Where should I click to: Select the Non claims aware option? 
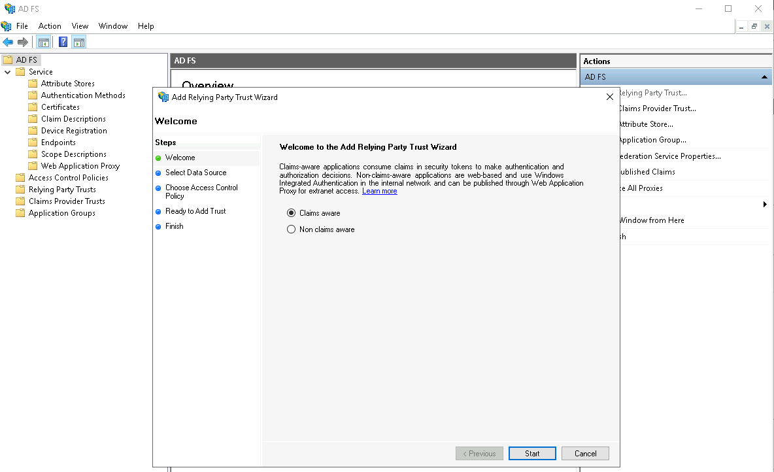[292, 229]
